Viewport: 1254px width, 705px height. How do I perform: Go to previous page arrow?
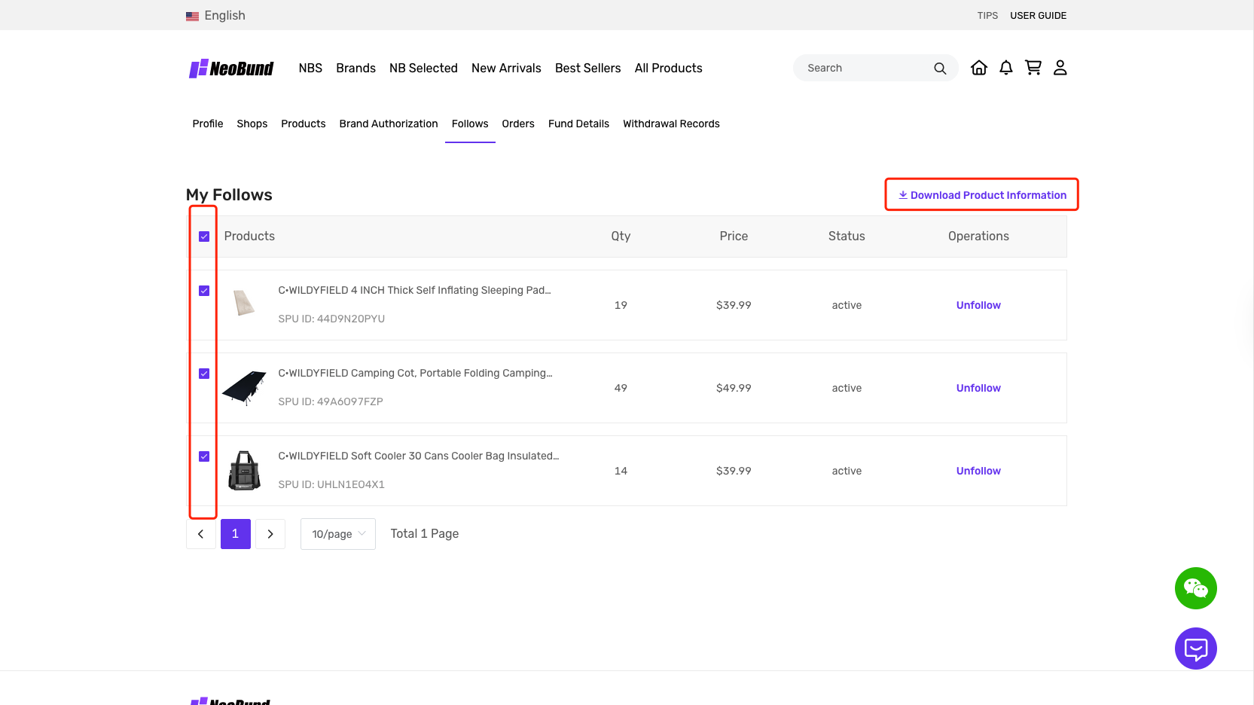pos(201,534)
